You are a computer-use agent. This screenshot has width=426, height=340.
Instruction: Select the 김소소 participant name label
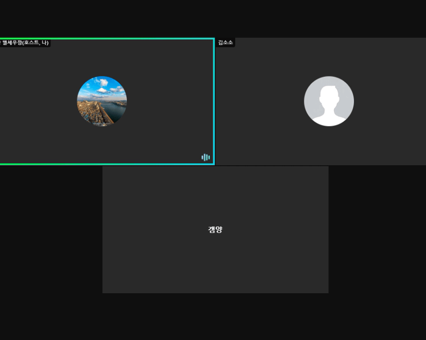click(226, 42)
